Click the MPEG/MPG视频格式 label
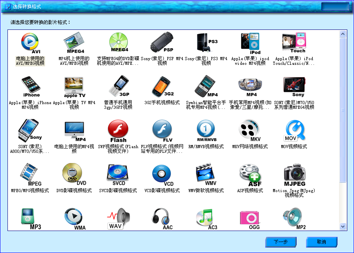This screenshot has height=253, width=354. click(x=30, y=191)
